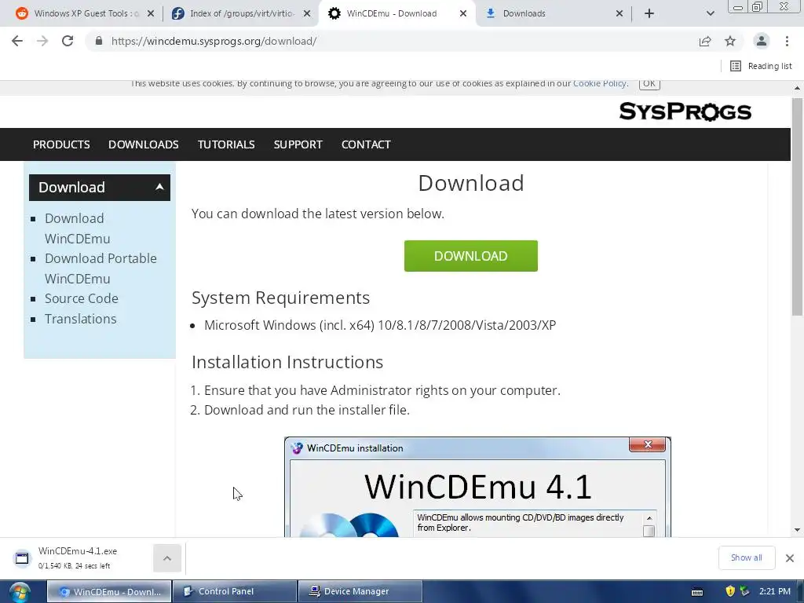Viewport: 804px width, 603px height.
Task: Open the Translations sidebar link
Action: (81, 319)
